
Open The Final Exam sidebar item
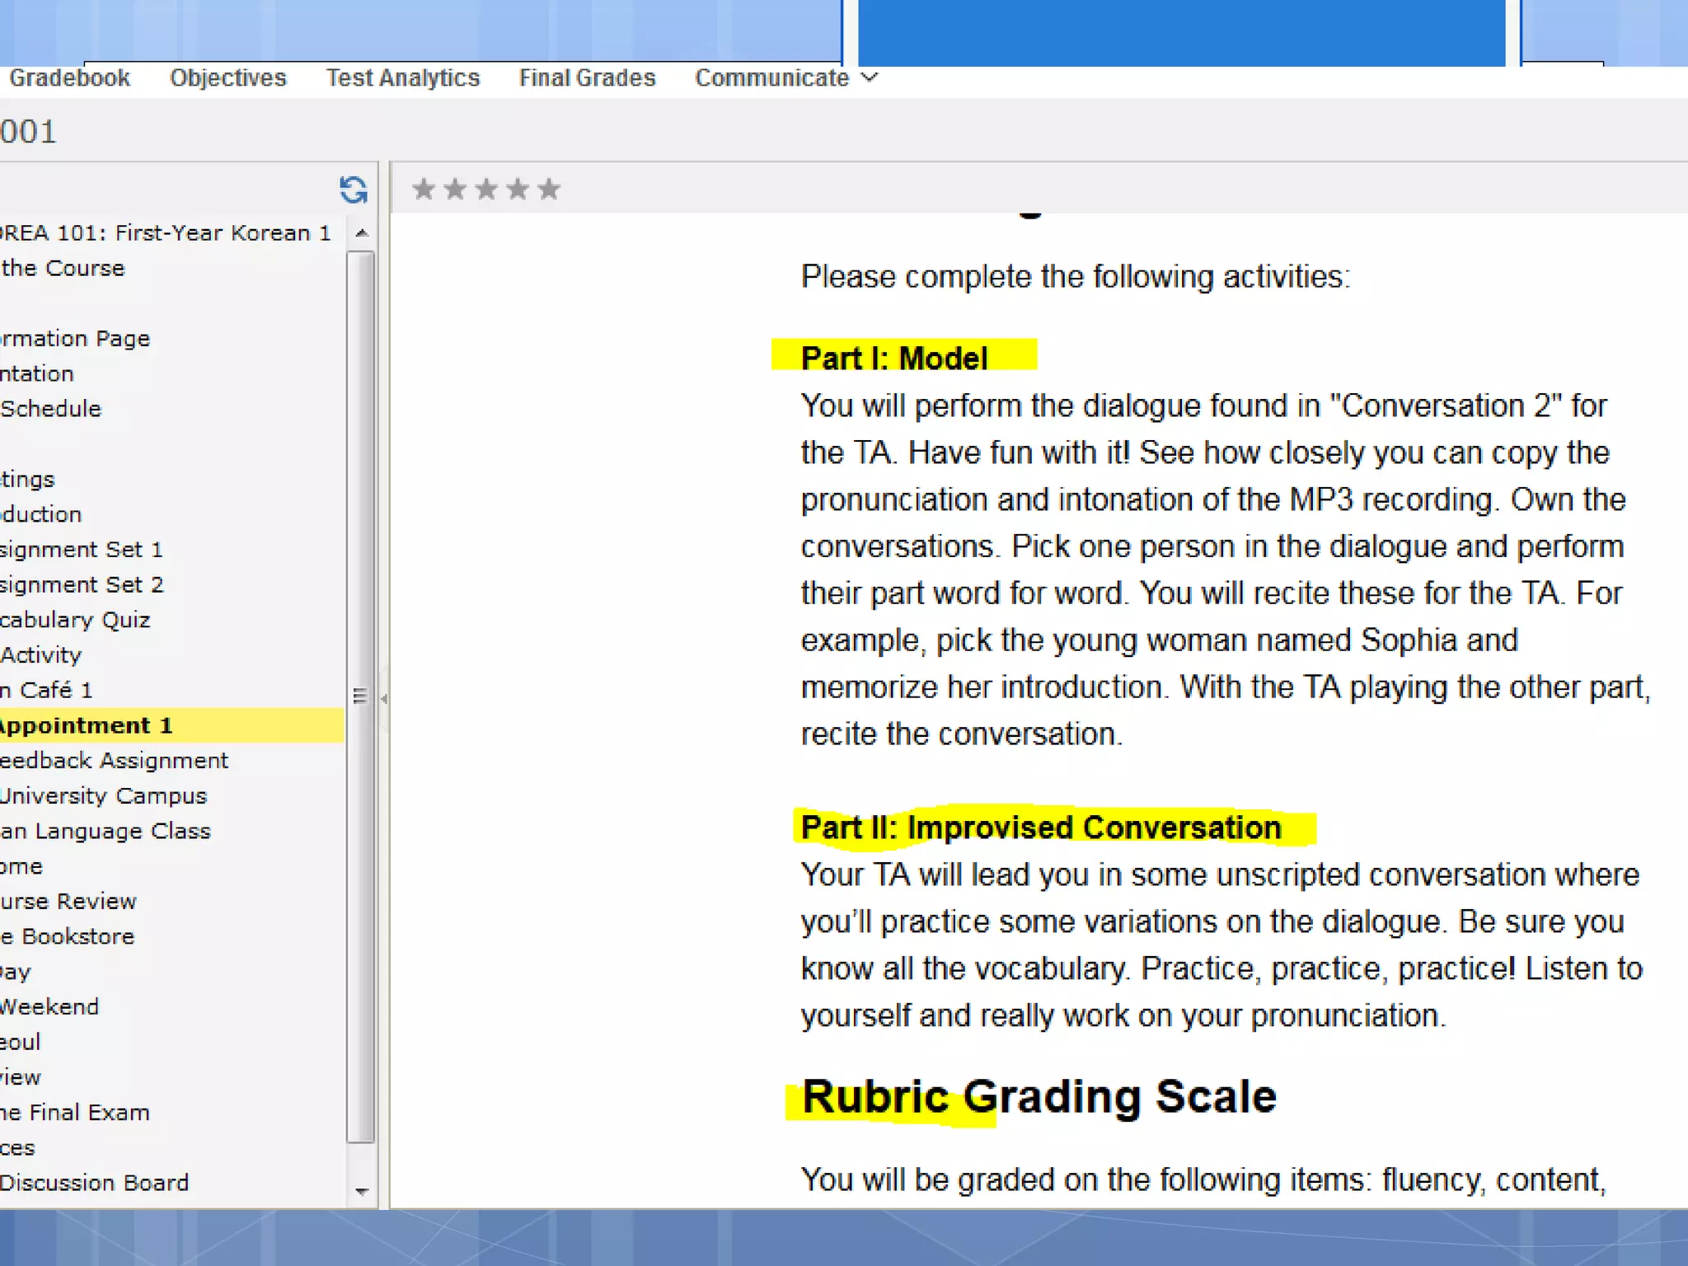(75, 1112)
